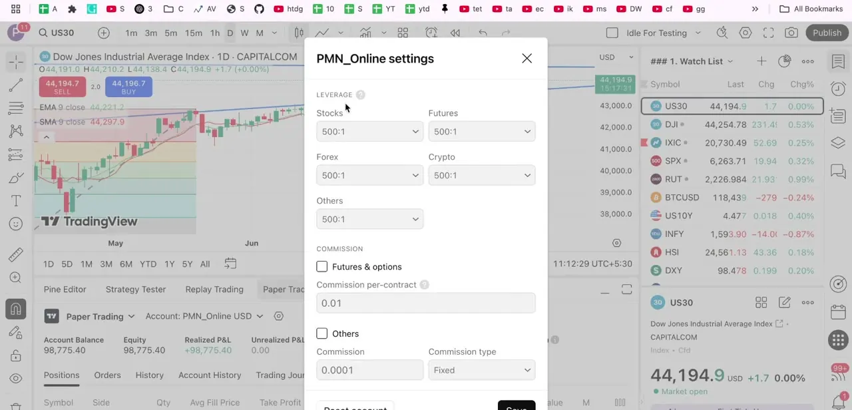
Task: Enable the Others commission checkbox
Action: [322, 333]
